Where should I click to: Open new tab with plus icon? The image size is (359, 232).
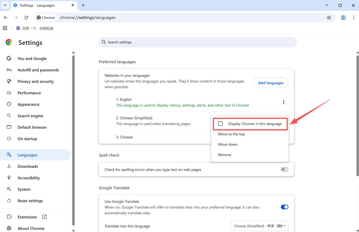pyautogui.click(x=83, y=5)
